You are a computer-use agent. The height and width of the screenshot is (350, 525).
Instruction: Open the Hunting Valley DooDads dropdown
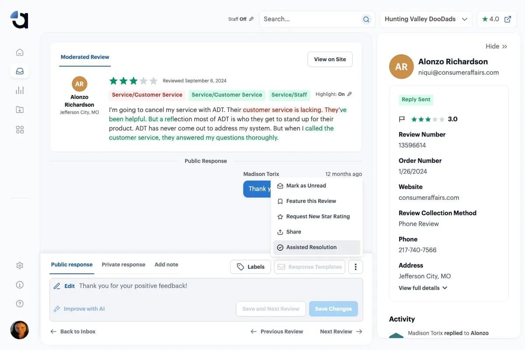tap(426, 19)
